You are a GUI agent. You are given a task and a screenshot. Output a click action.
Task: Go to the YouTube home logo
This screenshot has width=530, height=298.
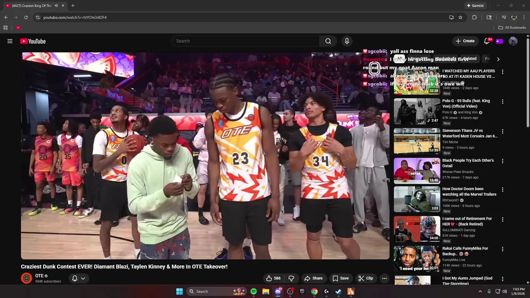pos(33,41)
